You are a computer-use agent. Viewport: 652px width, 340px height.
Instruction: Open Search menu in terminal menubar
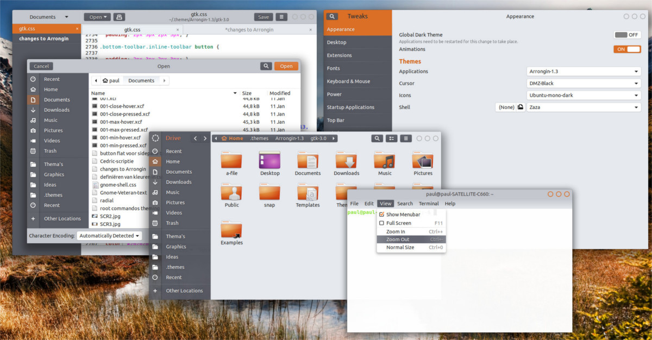405,204
